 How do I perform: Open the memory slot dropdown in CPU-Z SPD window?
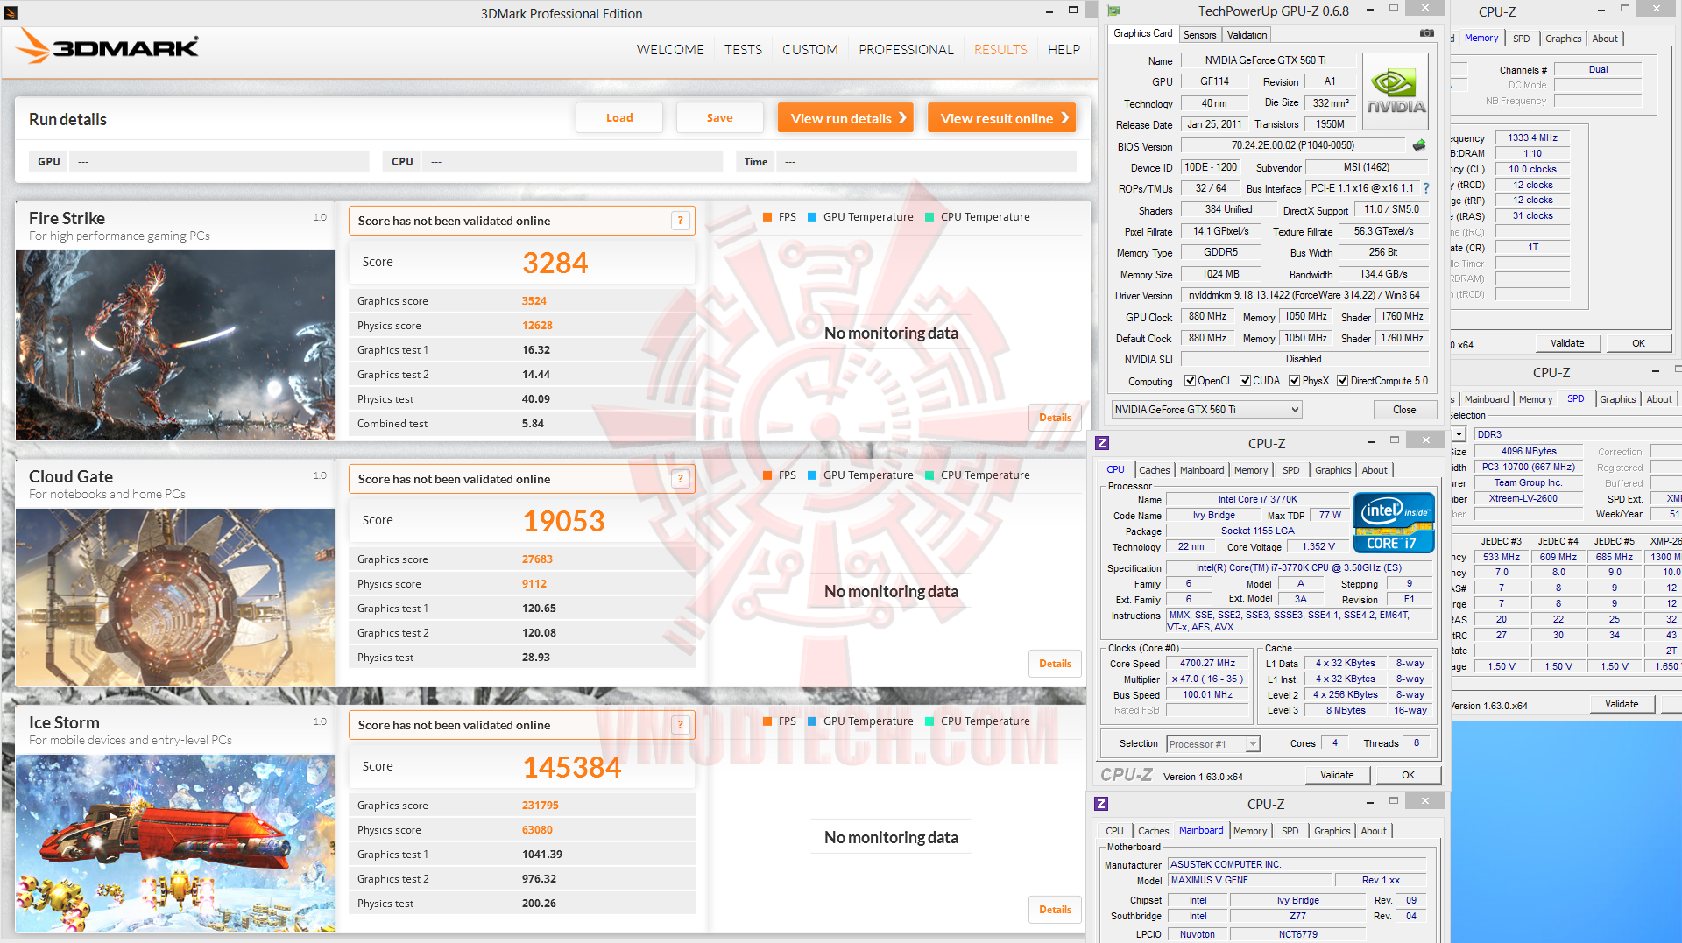click(1459, 434)
